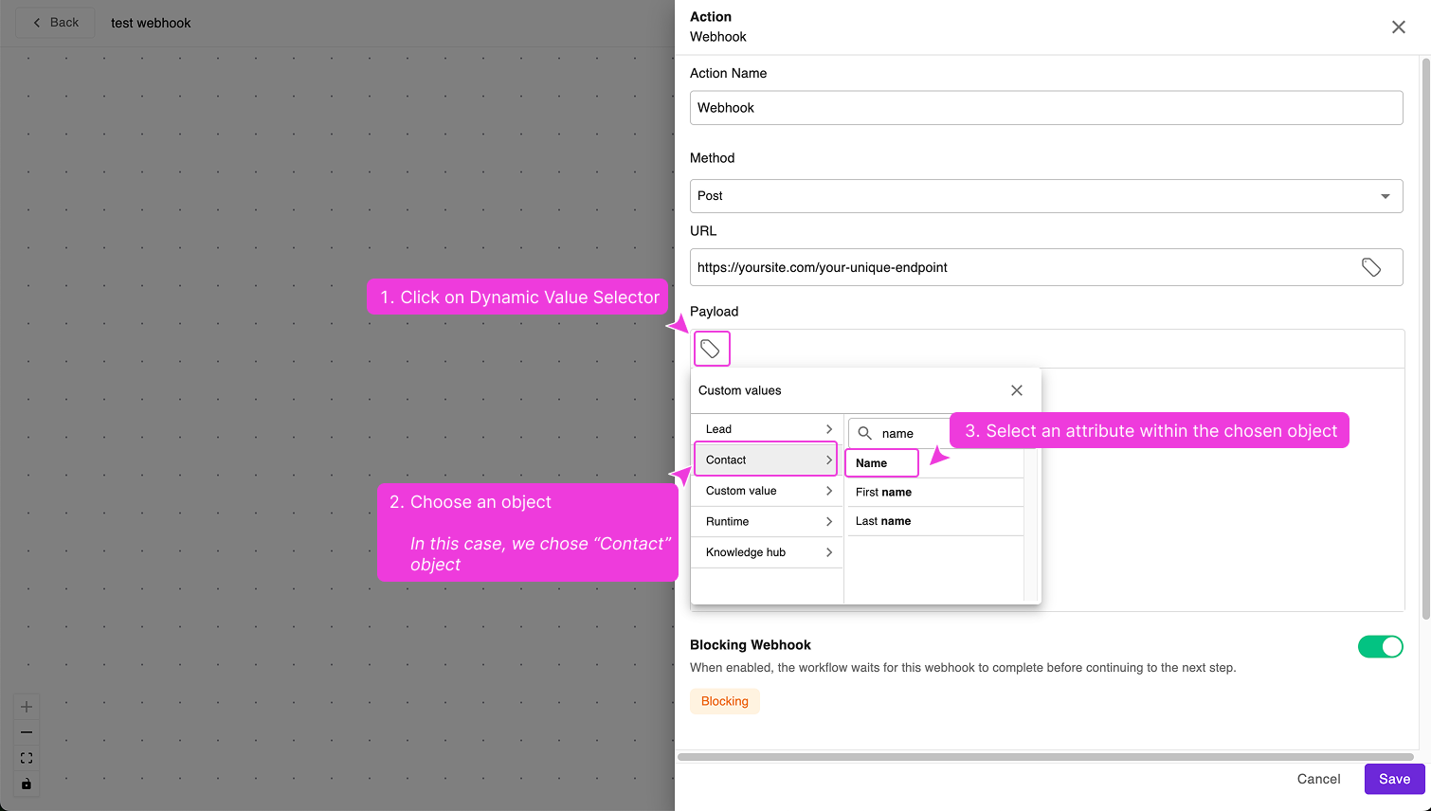Toggle the canvas lock icon

tap(26, 784)
